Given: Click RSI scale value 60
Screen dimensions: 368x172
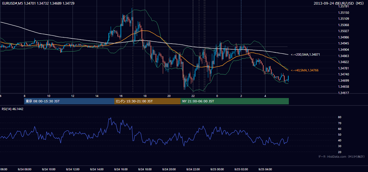Looking at the screenshot, I should tap(340, 129).
